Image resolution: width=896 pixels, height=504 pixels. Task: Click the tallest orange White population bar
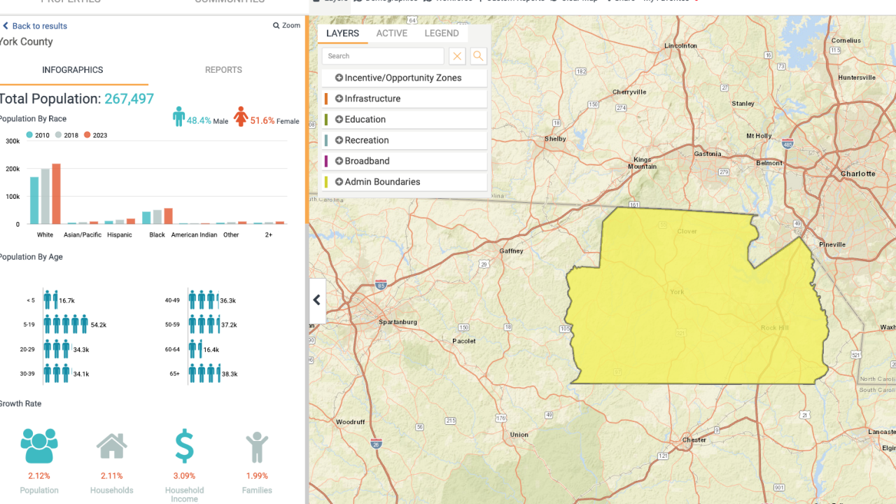[x=57, y=194]
